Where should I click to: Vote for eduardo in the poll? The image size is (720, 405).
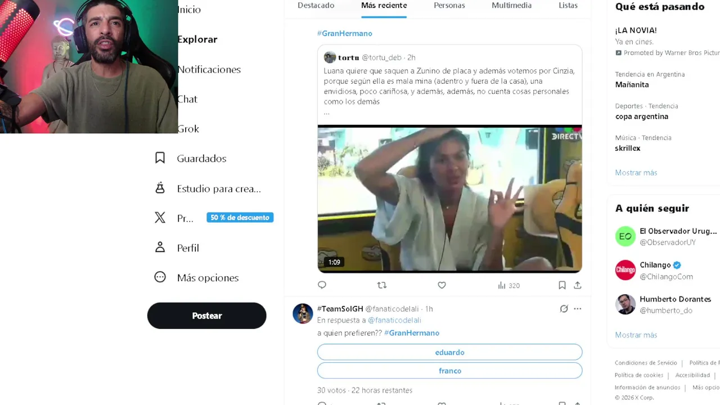pos(449,352)
